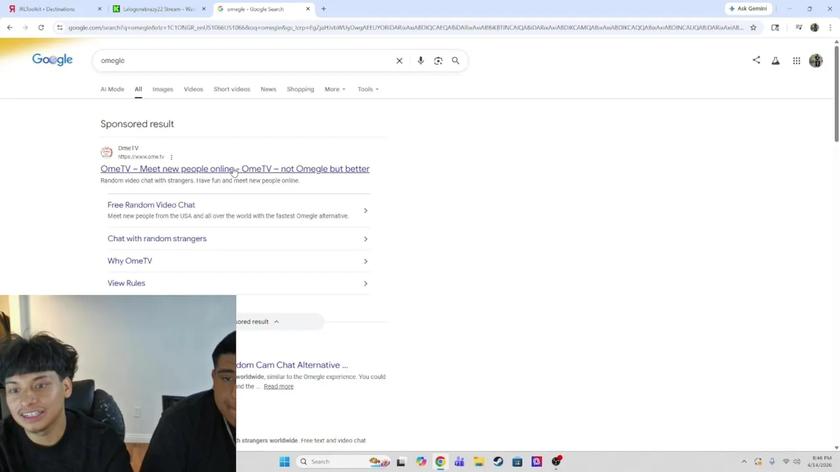The height and width of the screenshot is (472, 840).
Task: Submit search with magnifying glass icon
Action: [x=455, y=60]
